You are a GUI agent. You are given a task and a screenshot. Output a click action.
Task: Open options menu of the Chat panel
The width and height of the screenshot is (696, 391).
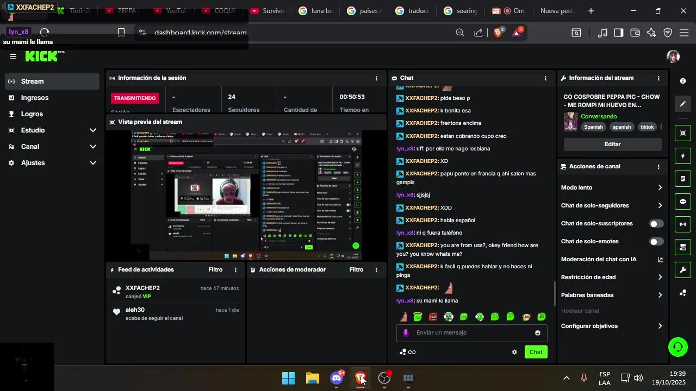click(x=545, y=78)
